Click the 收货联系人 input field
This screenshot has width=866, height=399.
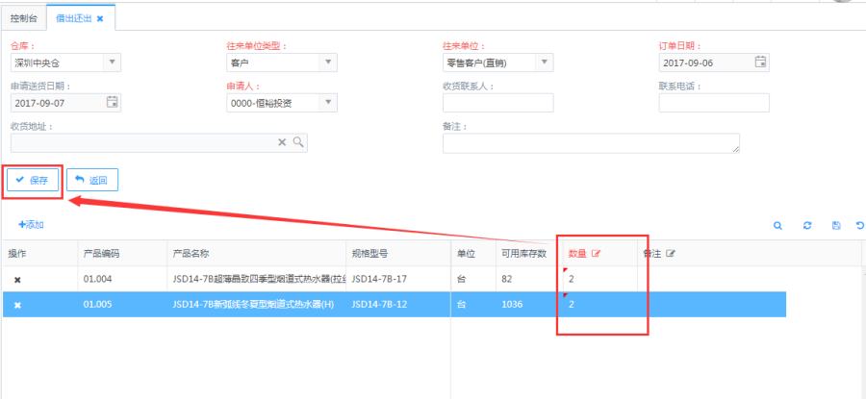pos(497,103)
